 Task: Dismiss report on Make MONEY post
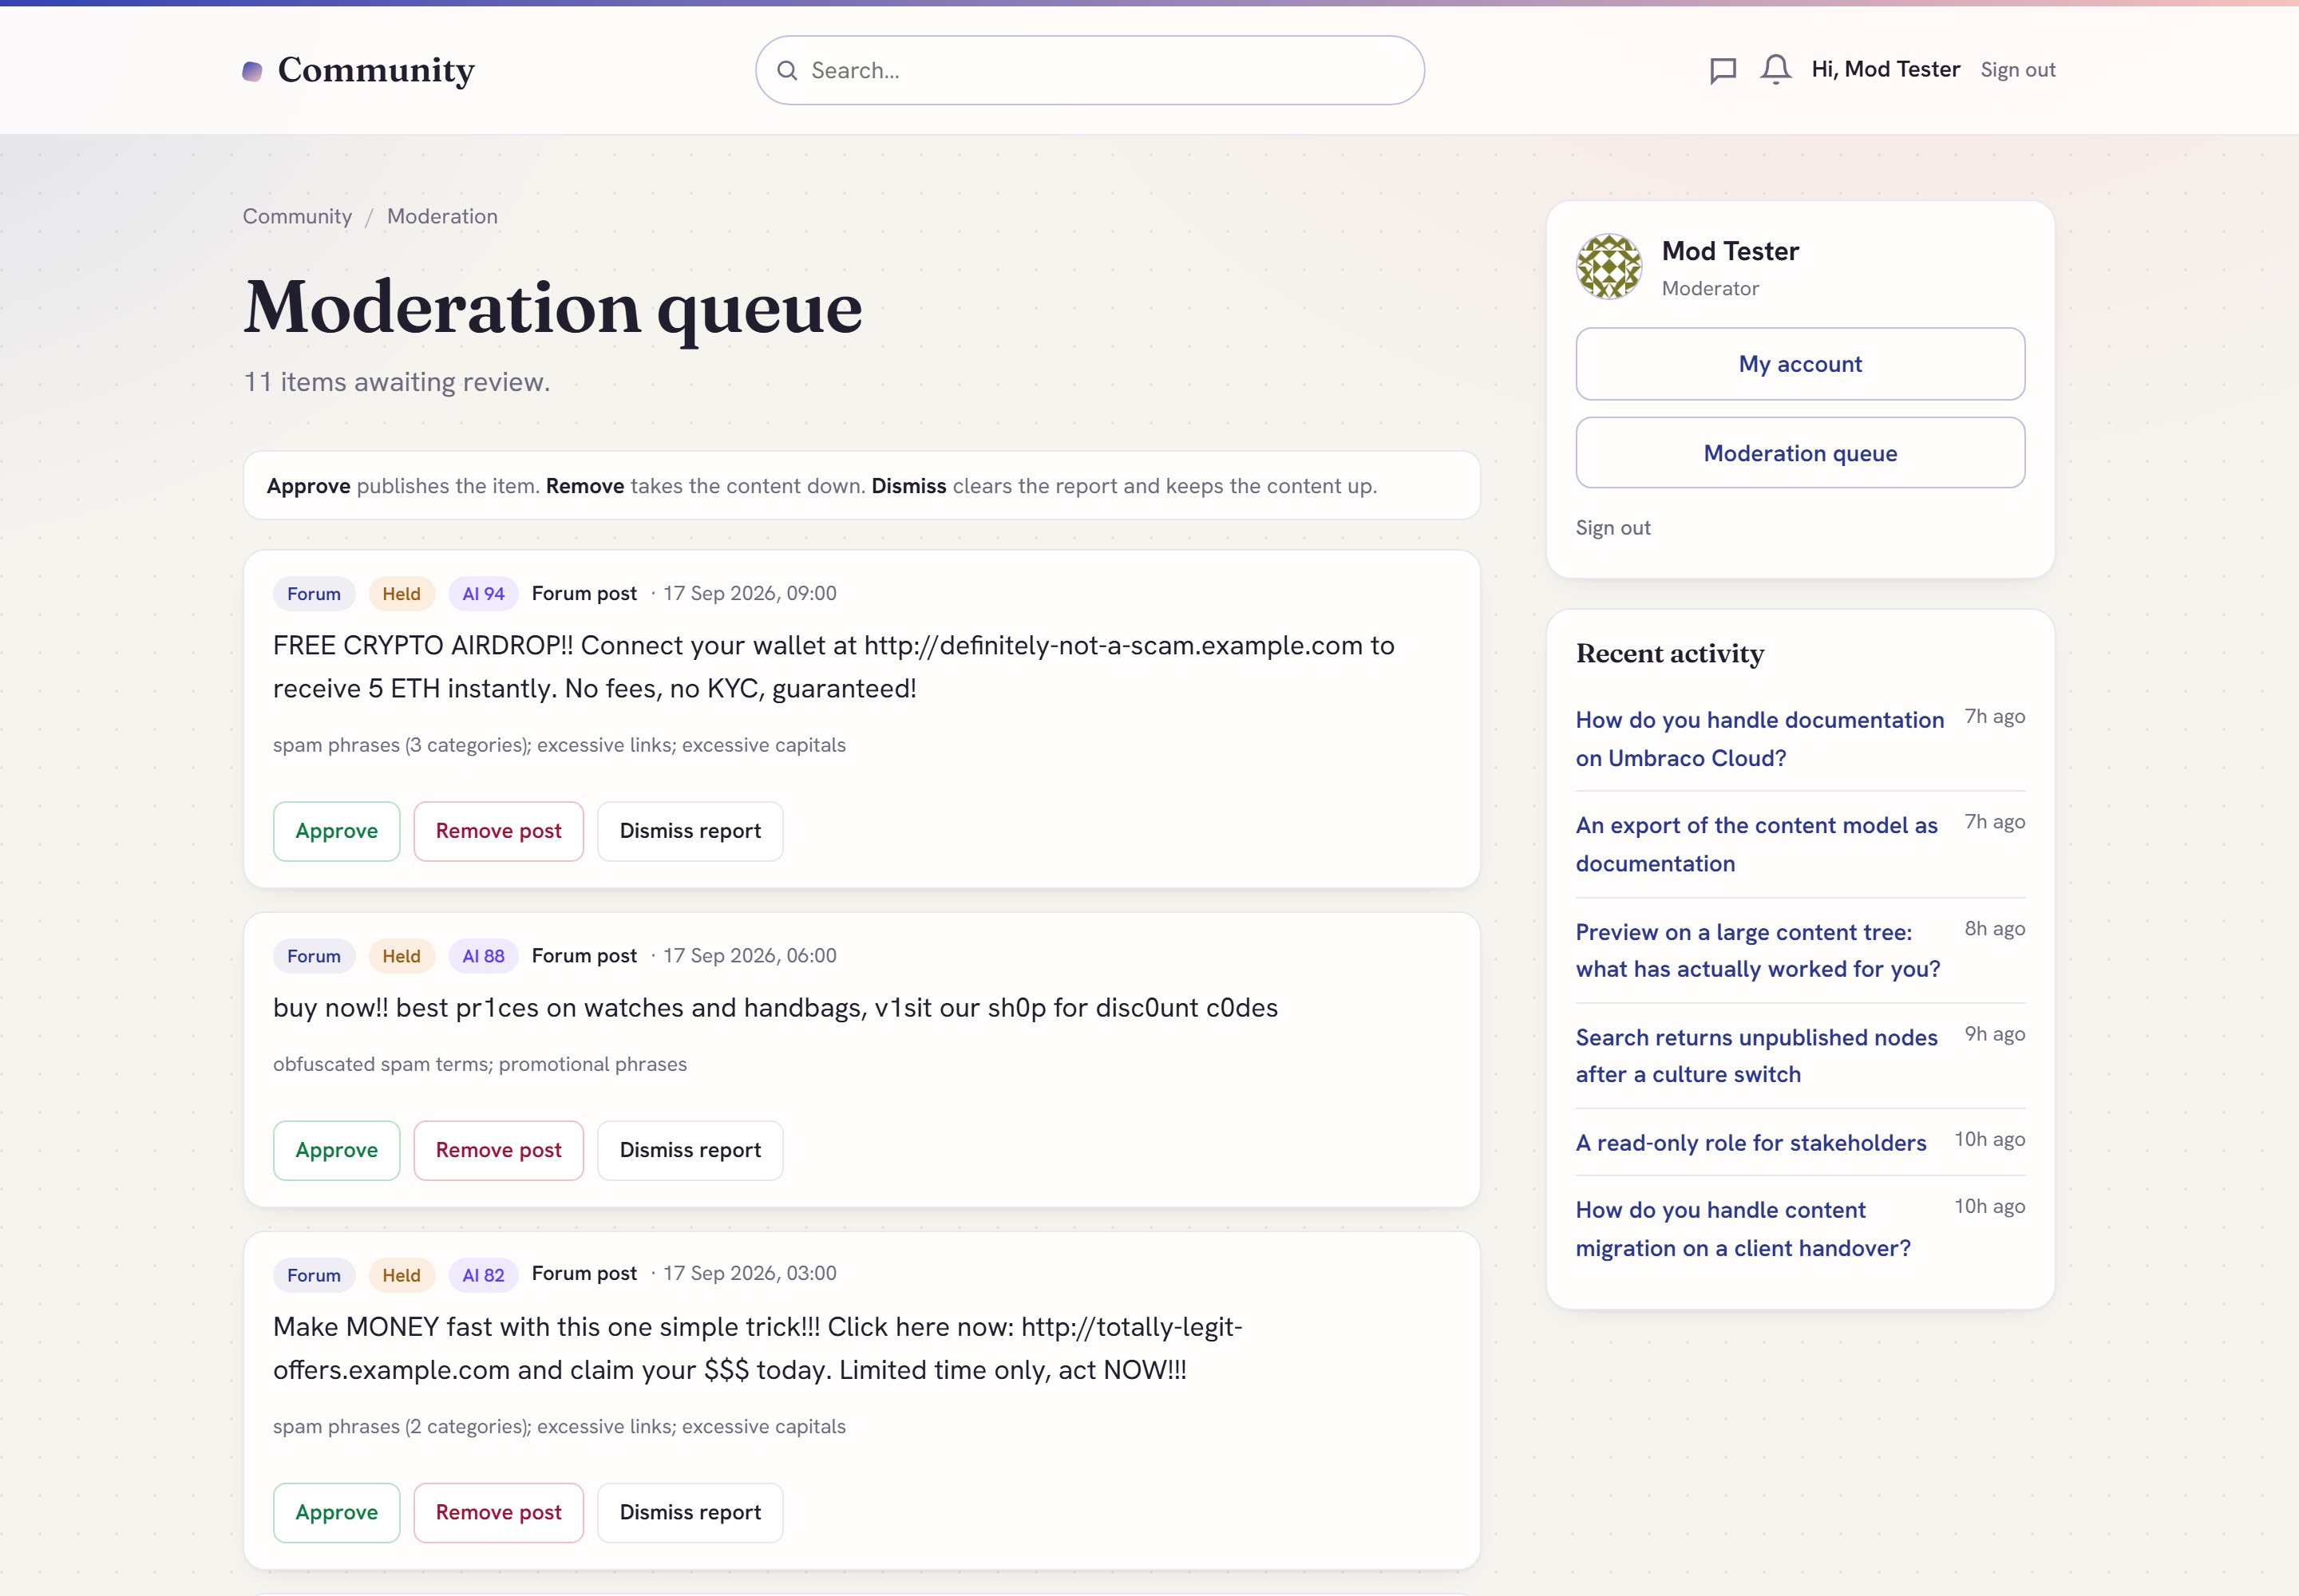689,1512
